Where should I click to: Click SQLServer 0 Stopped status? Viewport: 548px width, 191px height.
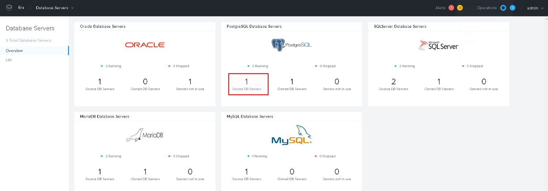point(472,66)
